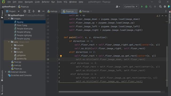The image size is (171, 96).
Task: Expand the Scripts folder
Action: (12, 52)
